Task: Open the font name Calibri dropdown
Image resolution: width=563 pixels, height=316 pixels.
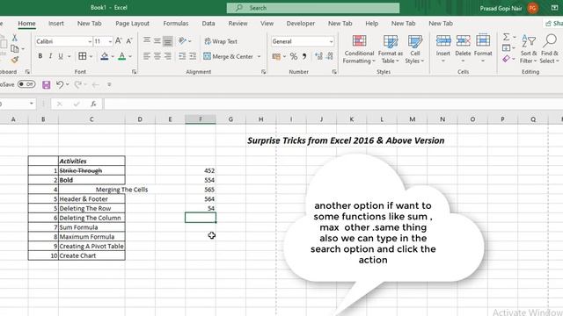Action: (90, 41)
